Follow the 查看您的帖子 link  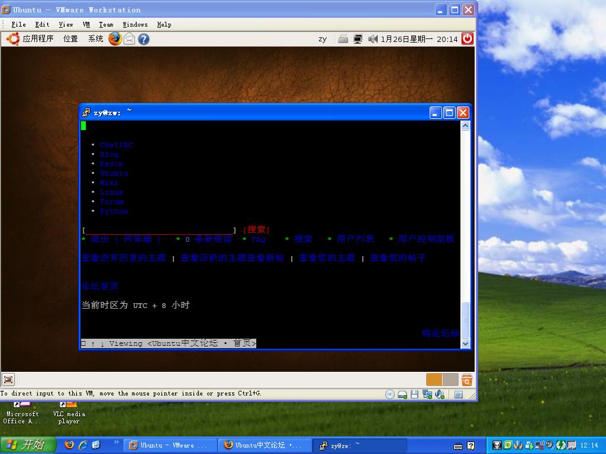[398, 258]
